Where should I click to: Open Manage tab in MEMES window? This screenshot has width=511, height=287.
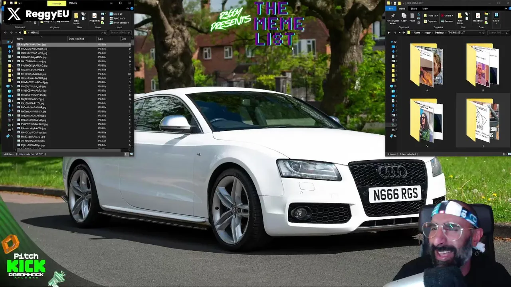pos(57,3)
